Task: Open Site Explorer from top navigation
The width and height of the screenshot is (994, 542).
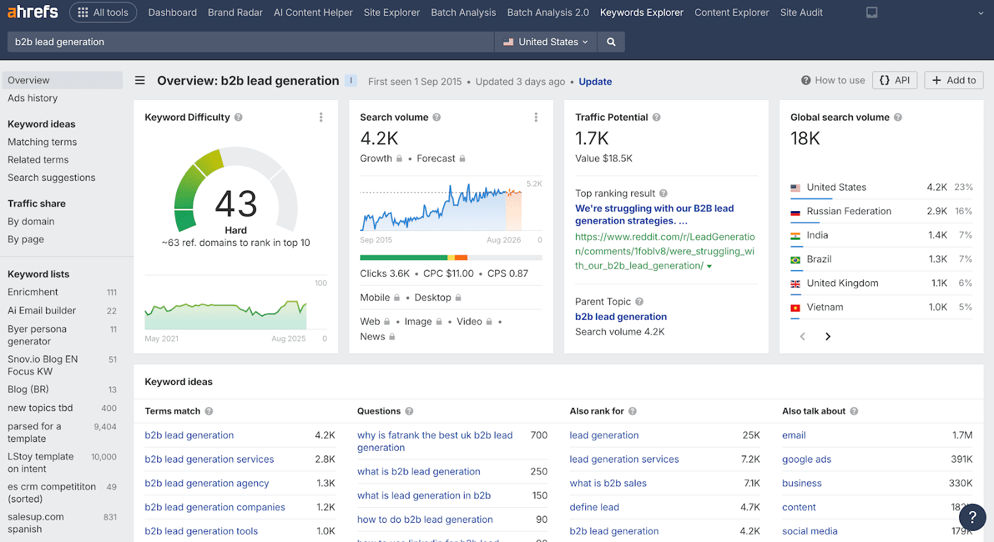Action: point(391,12)
